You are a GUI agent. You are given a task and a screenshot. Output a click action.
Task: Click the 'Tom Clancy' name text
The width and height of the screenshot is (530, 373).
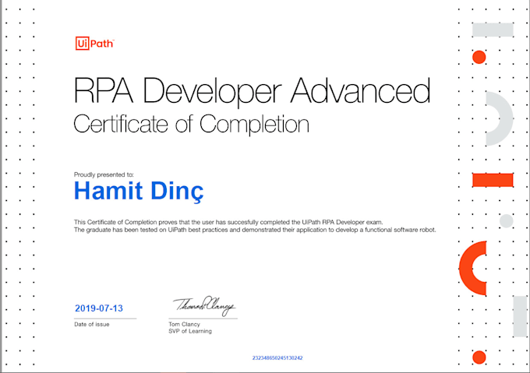[184, 324]
